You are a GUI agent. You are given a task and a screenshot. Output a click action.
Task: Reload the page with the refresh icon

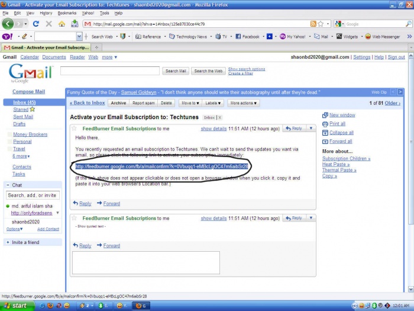[x=36, y=24]
